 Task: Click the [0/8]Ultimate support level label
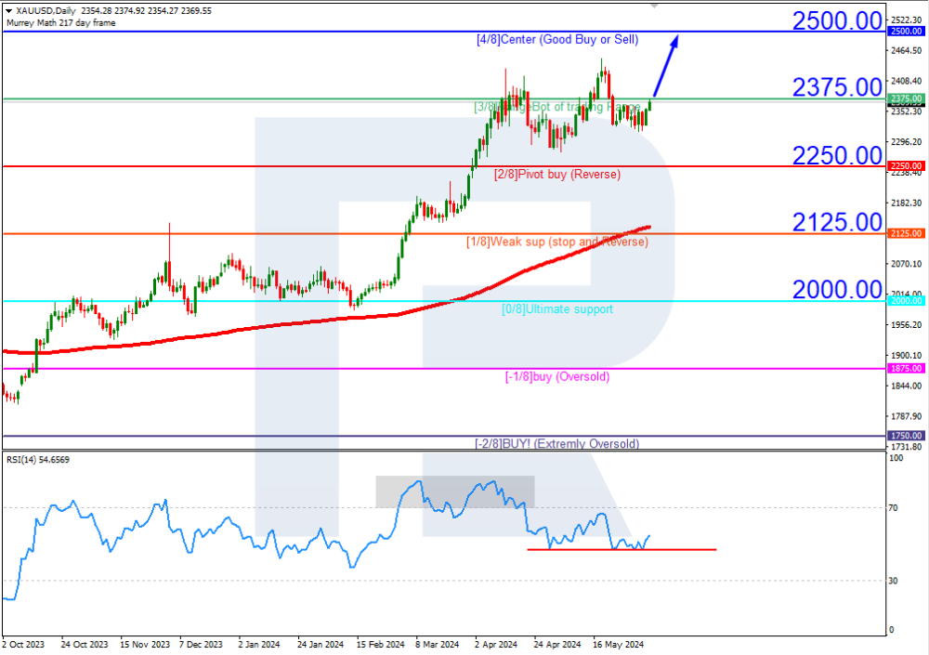pyautogui.click(x=557, y=309)
